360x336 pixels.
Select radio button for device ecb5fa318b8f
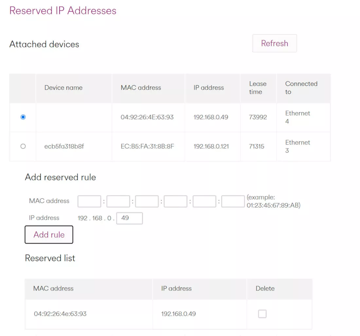click(x=23, y=146)
